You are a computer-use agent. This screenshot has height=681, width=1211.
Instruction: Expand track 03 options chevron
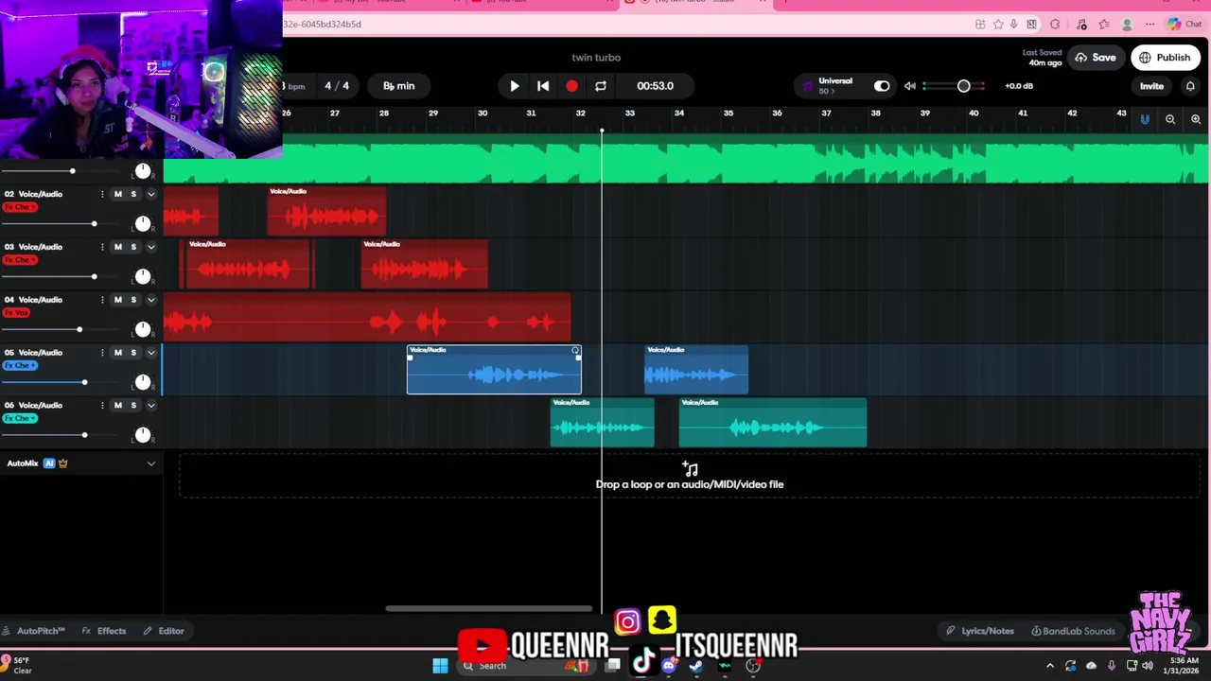150,247
